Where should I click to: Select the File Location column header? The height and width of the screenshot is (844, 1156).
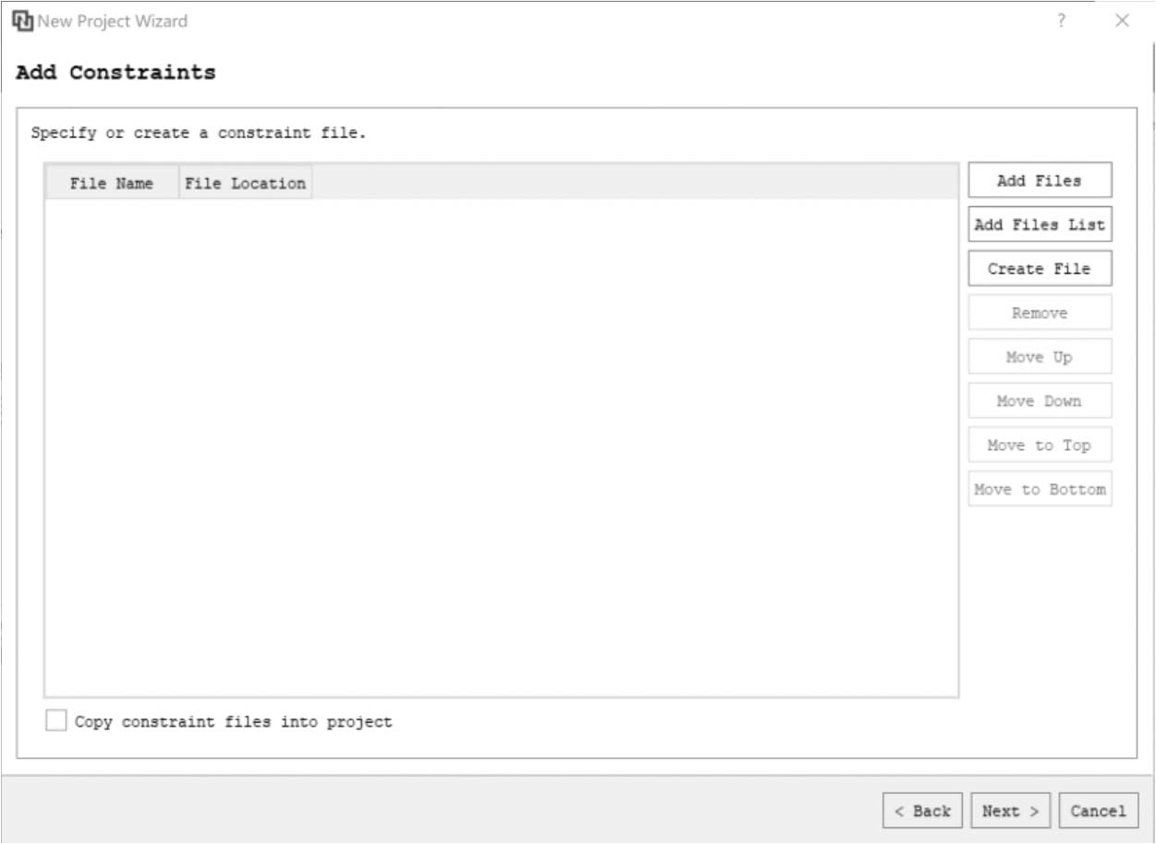click(x=245, y=183)
